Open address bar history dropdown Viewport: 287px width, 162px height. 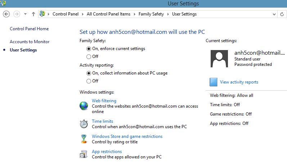[274, 14]
